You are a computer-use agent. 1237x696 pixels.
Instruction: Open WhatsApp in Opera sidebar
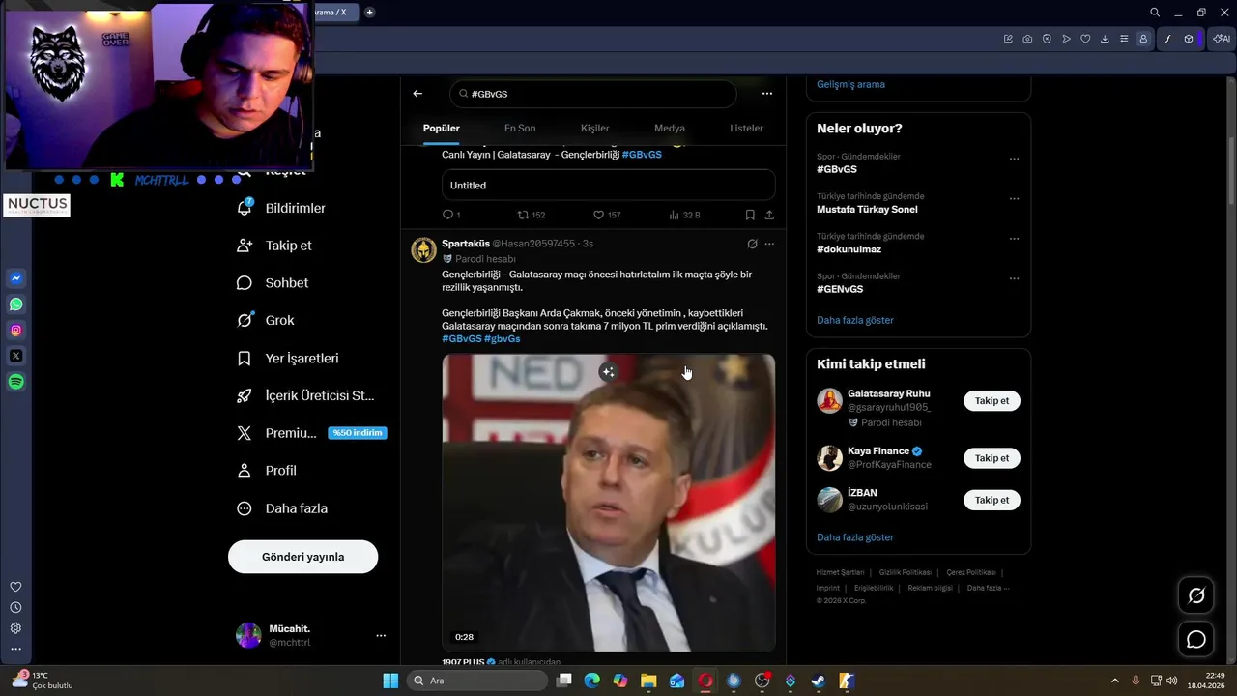point(16,304)
